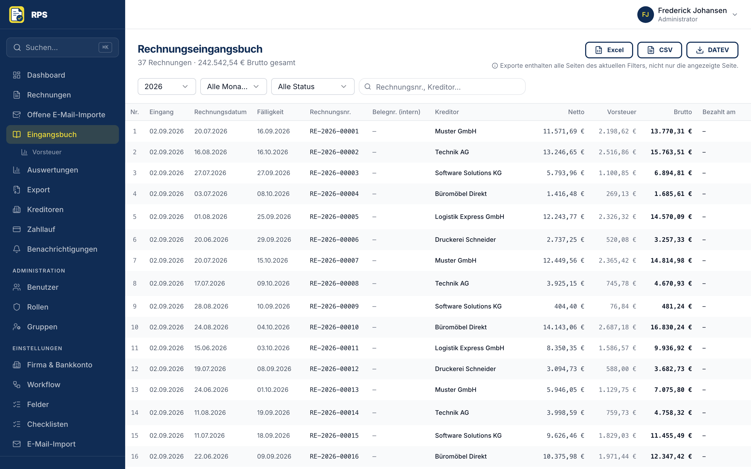751x469 pixels.
Task: Download the DATEV export
Action: pyautogui.click(x=712, y=50)
